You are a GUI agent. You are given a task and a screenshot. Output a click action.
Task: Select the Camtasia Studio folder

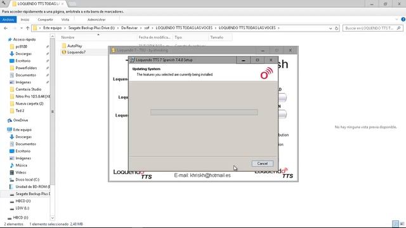coord(28,89)
